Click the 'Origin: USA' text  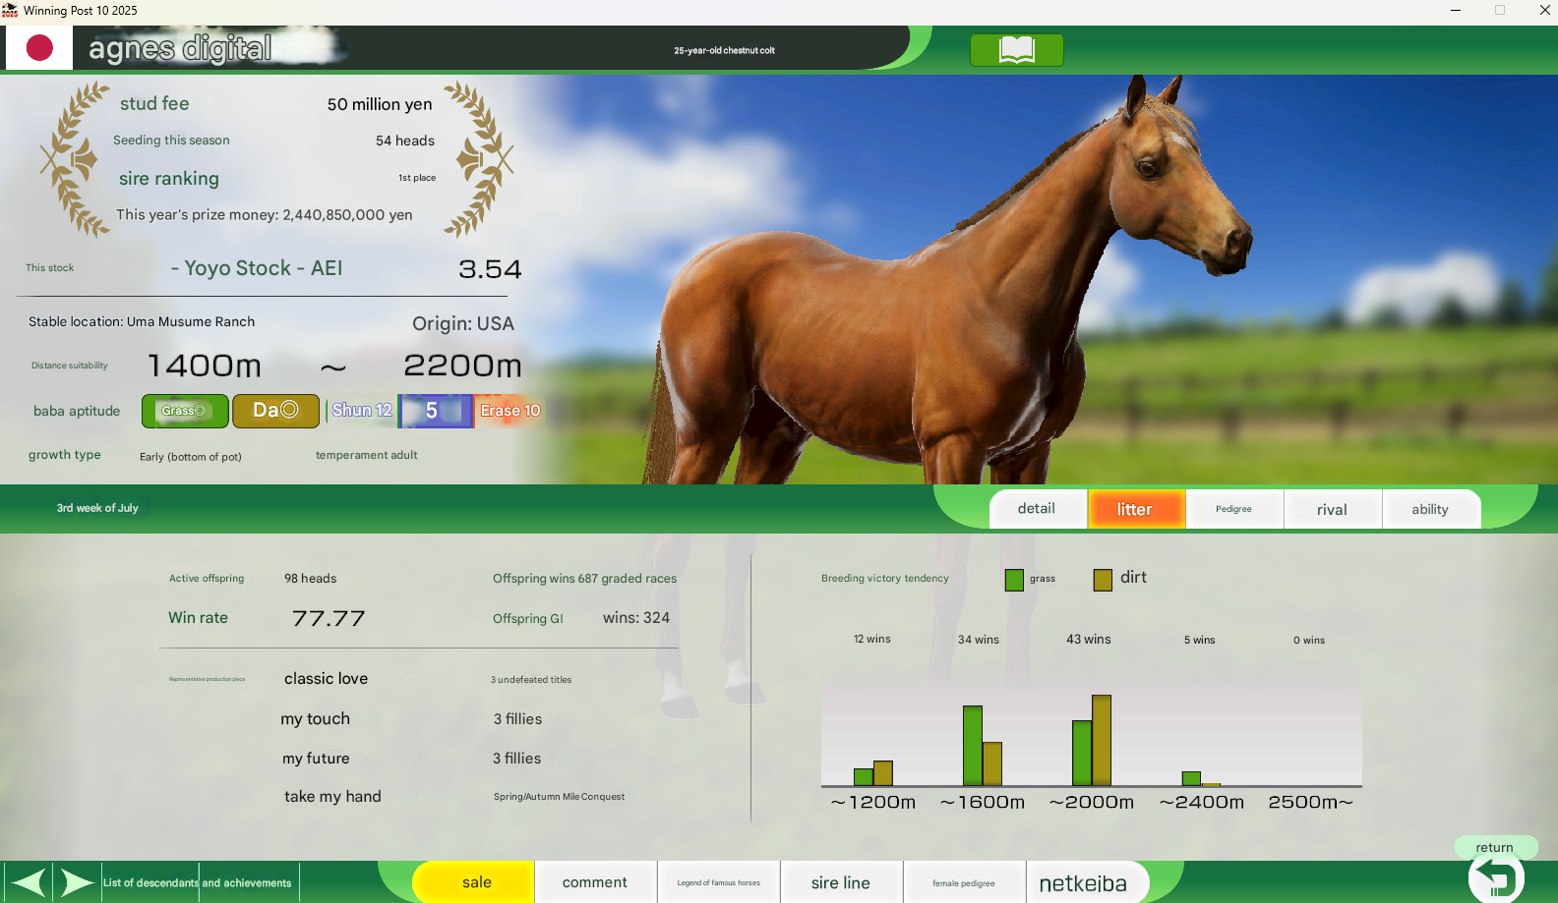463,323
